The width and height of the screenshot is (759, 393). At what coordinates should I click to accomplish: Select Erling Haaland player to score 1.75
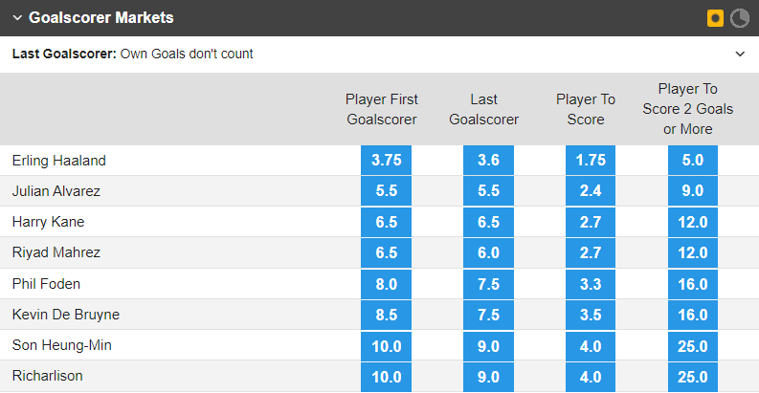[x=591, y=160]
